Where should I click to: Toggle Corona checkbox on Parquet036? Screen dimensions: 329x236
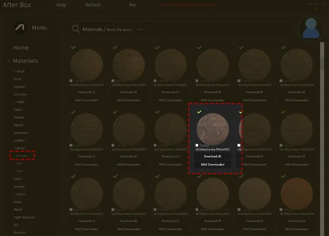(x=281, y=210)
